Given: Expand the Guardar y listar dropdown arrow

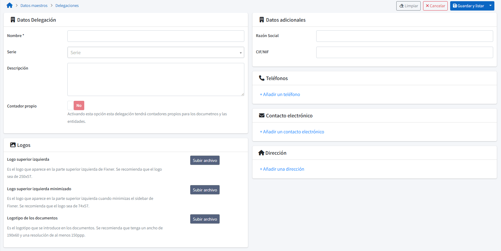Looking at the screenshot, I should pyautogui.click(x=490, y=6).
